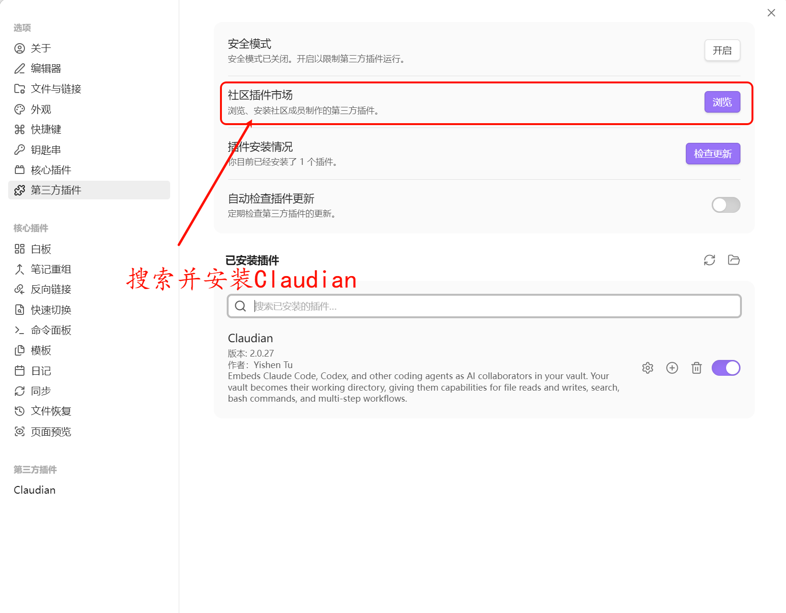Screen dimensions: 786x613
Task: Open 核心插件 settings tab
Action: [x=89, y=170]
